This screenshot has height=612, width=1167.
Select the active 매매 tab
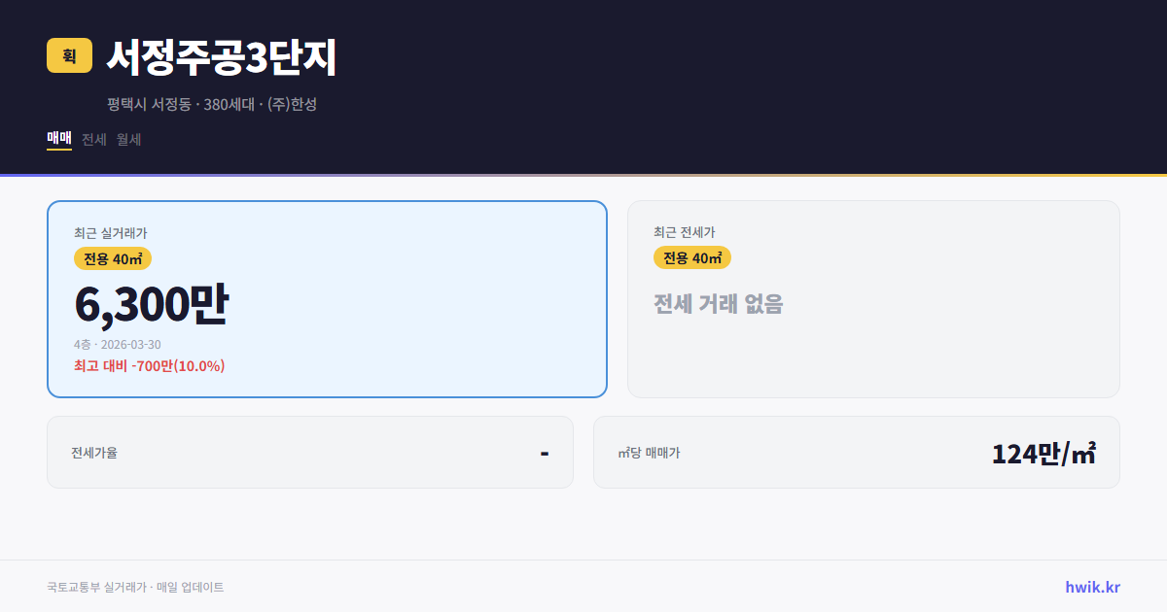pyautogui.click(x=57, y=139)
